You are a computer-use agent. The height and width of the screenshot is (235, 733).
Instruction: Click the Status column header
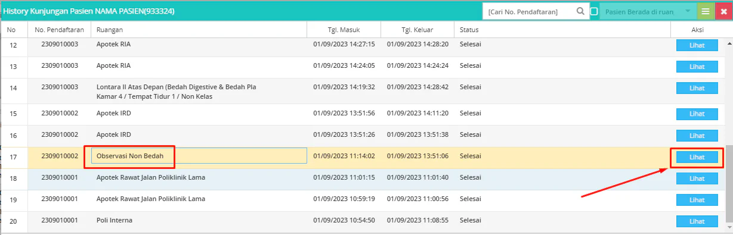(x=562, y=30)
